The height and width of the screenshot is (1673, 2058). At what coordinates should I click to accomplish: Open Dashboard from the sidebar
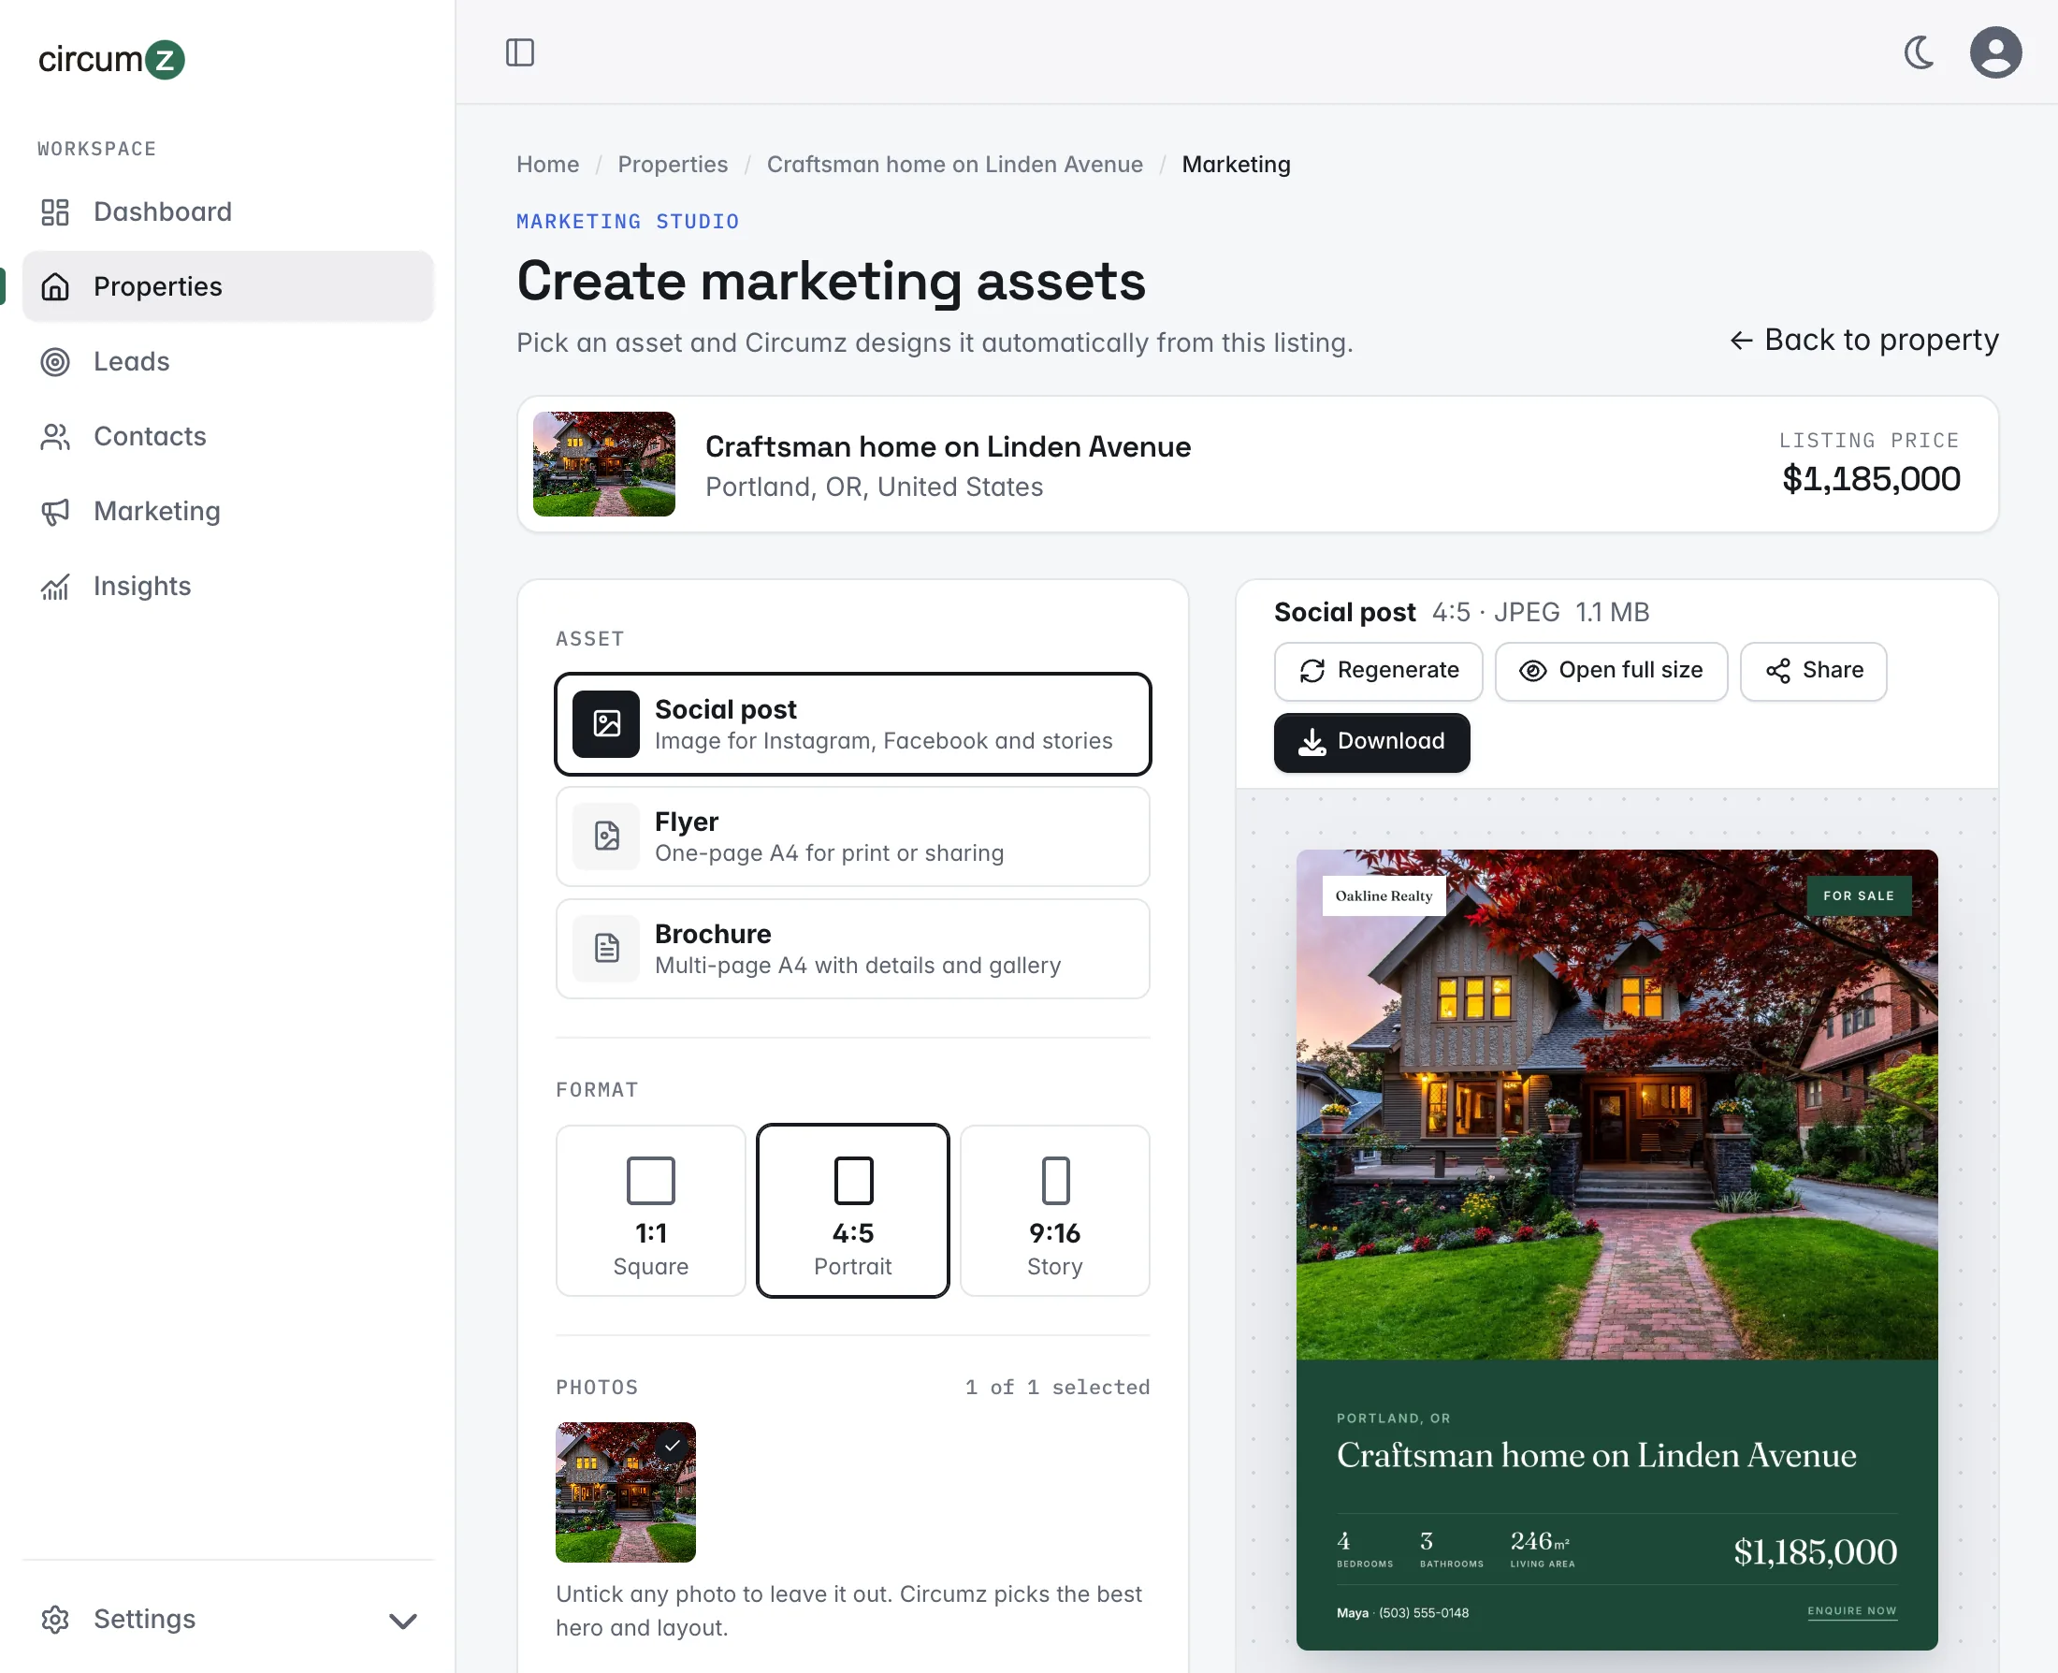point(228,212)
